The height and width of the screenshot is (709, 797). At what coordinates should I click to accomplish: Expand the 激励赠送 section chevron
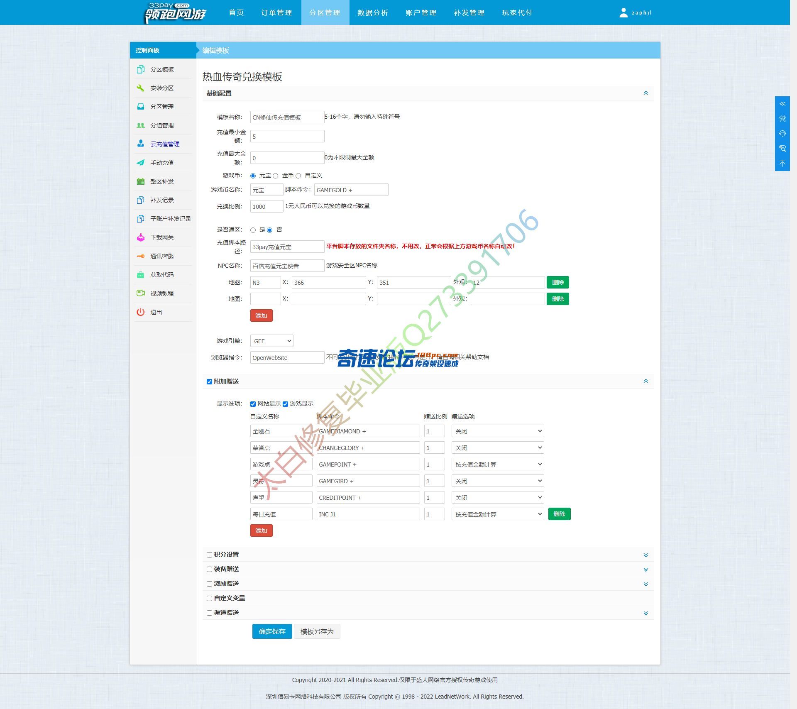click(646, 584)
